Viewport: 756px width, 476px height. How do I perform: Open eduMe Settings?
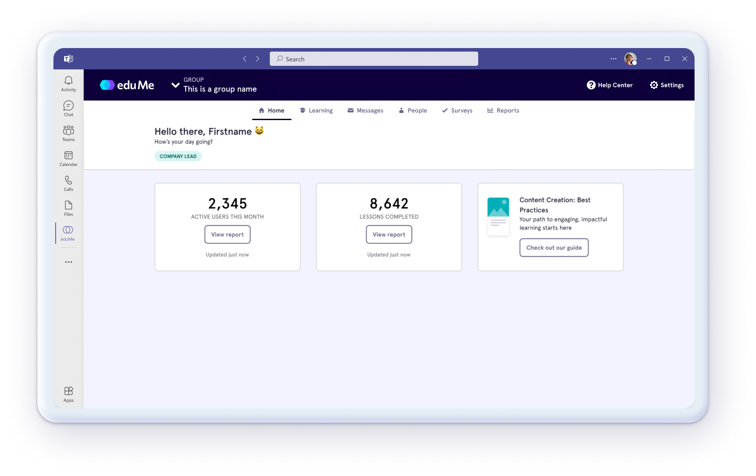tap(667, 85)
